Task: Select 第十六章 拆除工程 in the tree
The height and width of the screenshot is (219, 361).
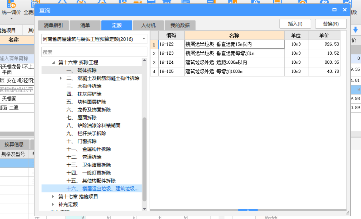Action: 78,63
